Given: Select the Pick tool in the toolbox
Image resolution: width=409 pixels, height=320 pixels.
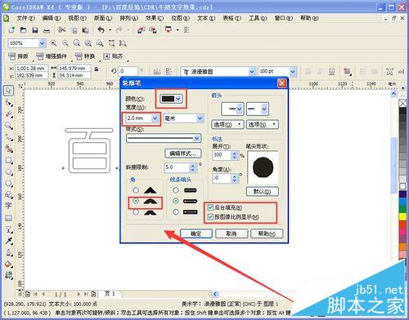Looking at the screenshot, I should pos(8,91).
